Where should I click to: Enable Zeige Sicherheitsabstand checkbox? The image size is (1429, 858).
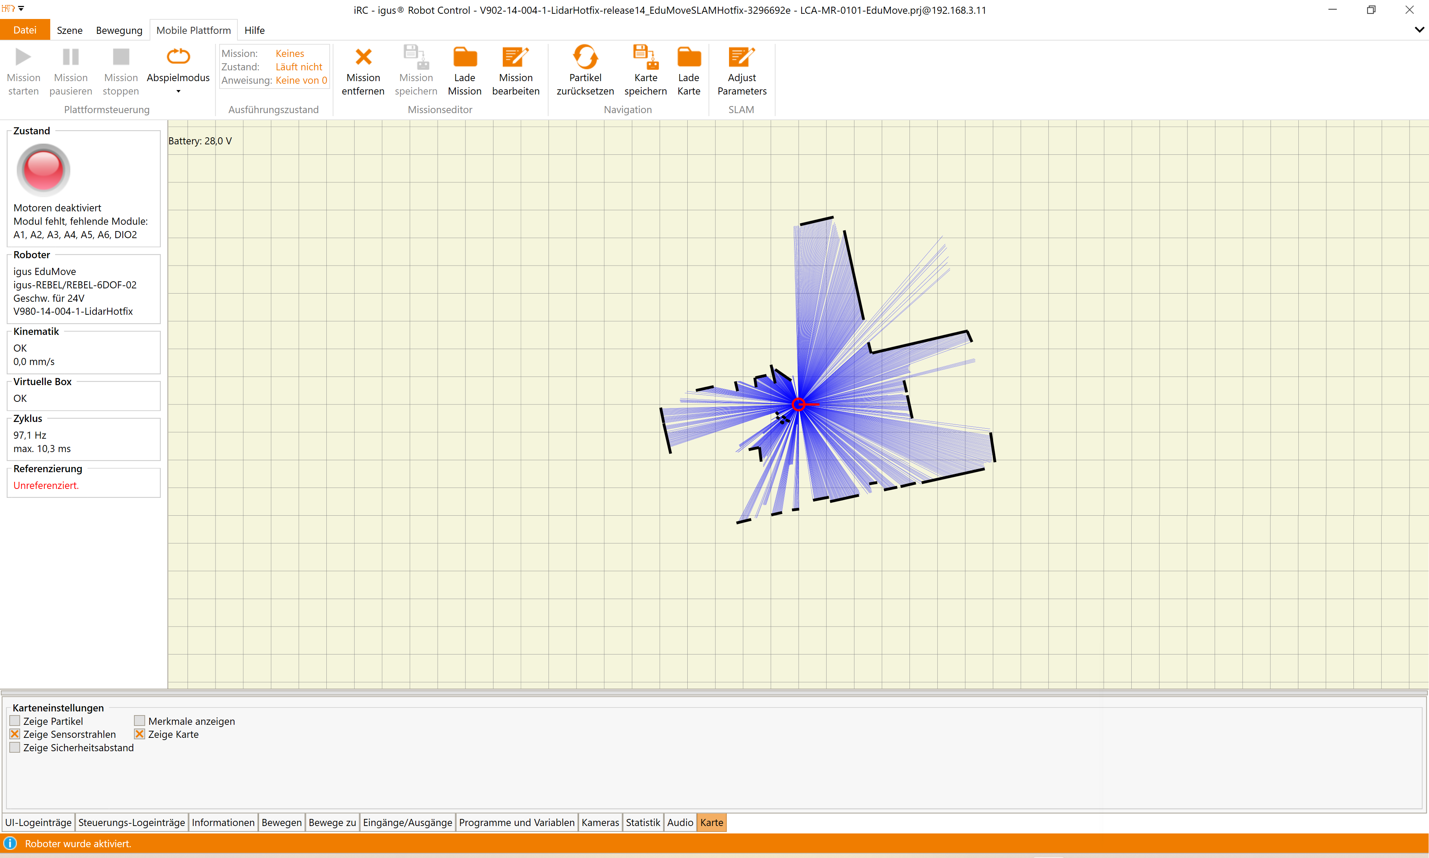(15, 747)
